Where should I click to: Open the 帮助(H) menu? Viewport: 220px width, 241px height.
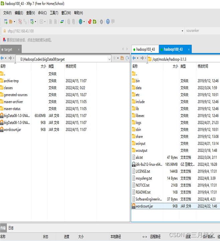click(x=78, y=13)
